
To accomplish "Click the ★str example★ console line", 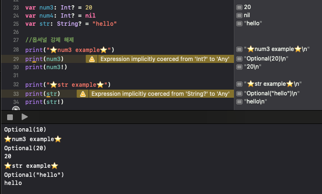I will pyautogui.click(x=31, y=166).
